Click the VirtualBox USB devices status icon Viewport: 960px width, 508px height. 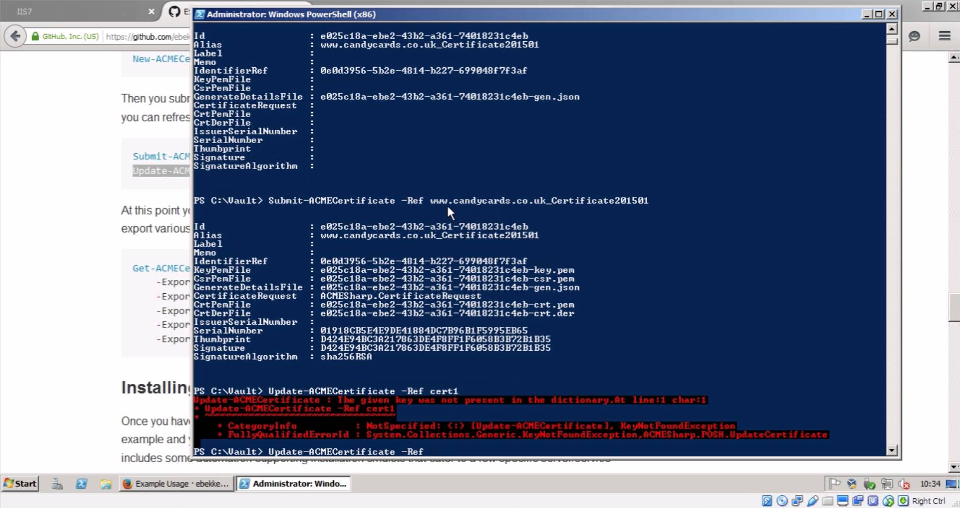813,501
